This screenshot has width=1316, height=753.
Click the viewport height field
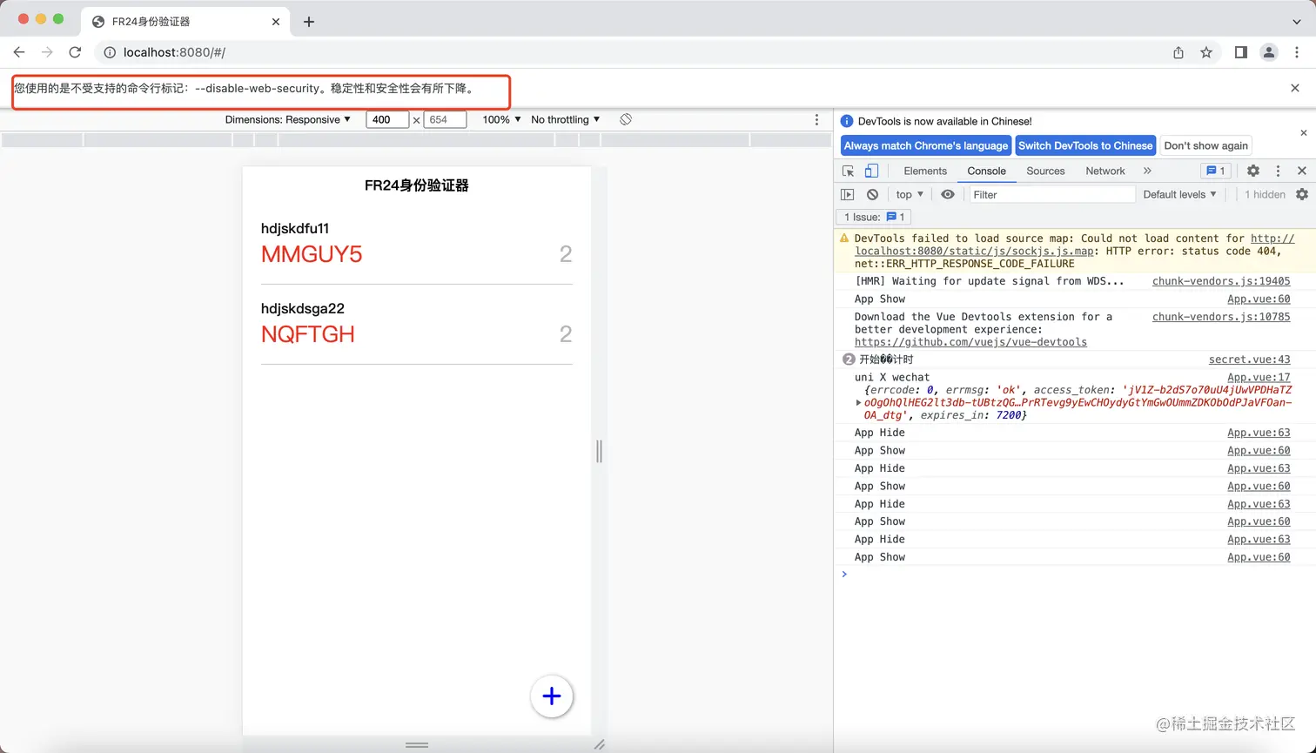(445, 119)
